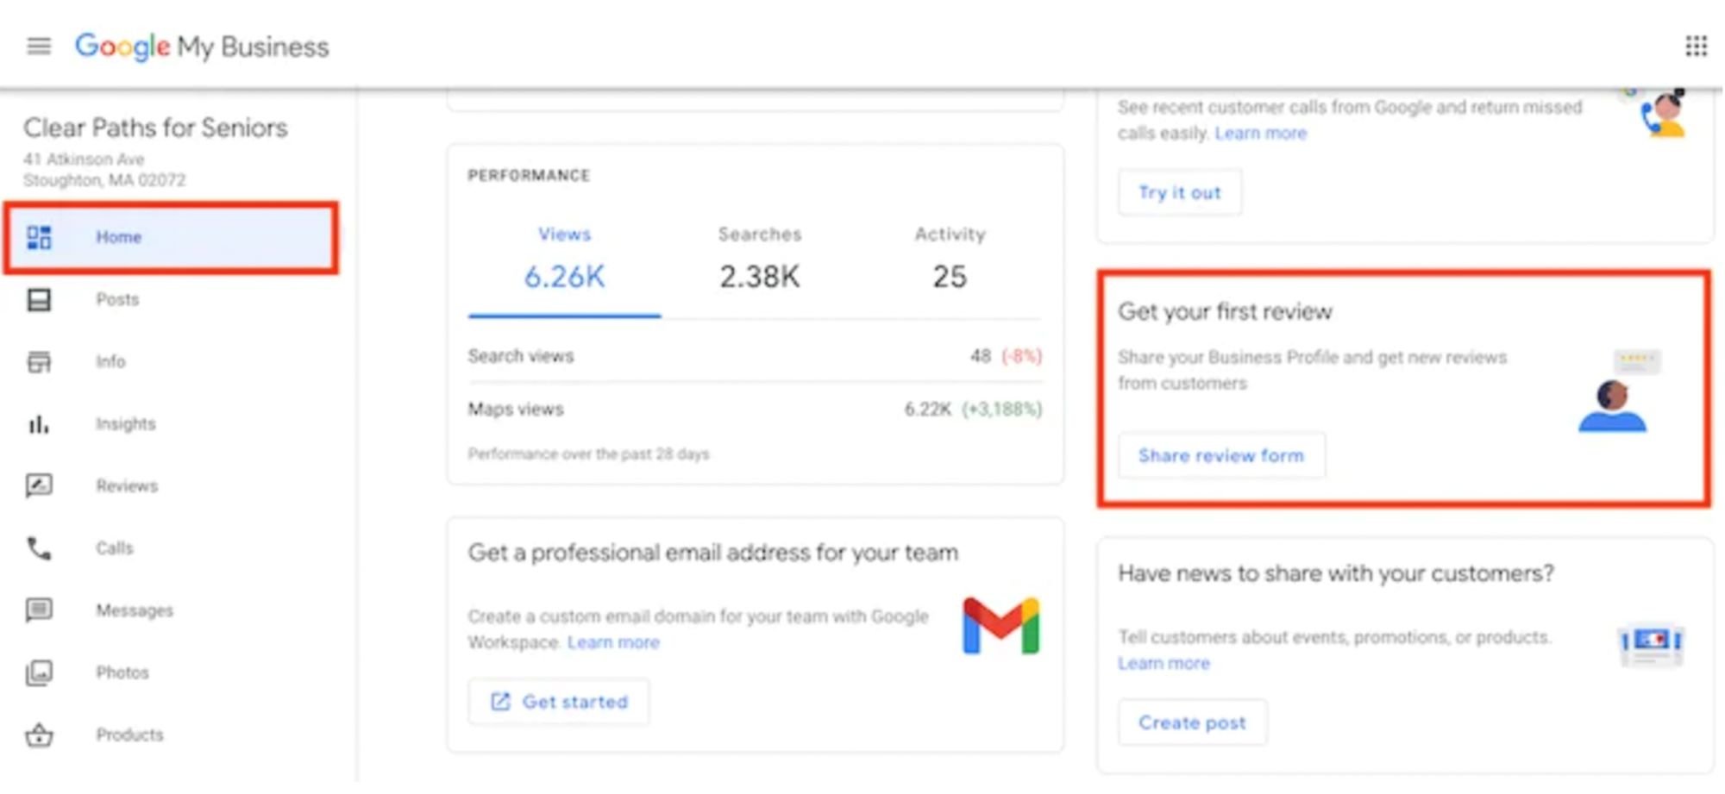This screenshot has width=1725, height=794.
Task: Click the Info storefront icon
Action: [x=39, y=362]
